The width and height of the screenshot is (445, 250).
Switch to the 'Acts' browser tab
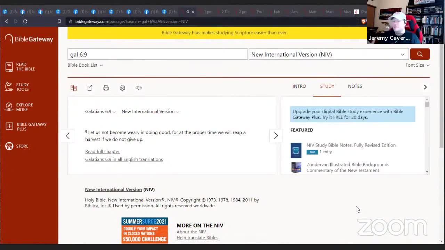(294, 12)
